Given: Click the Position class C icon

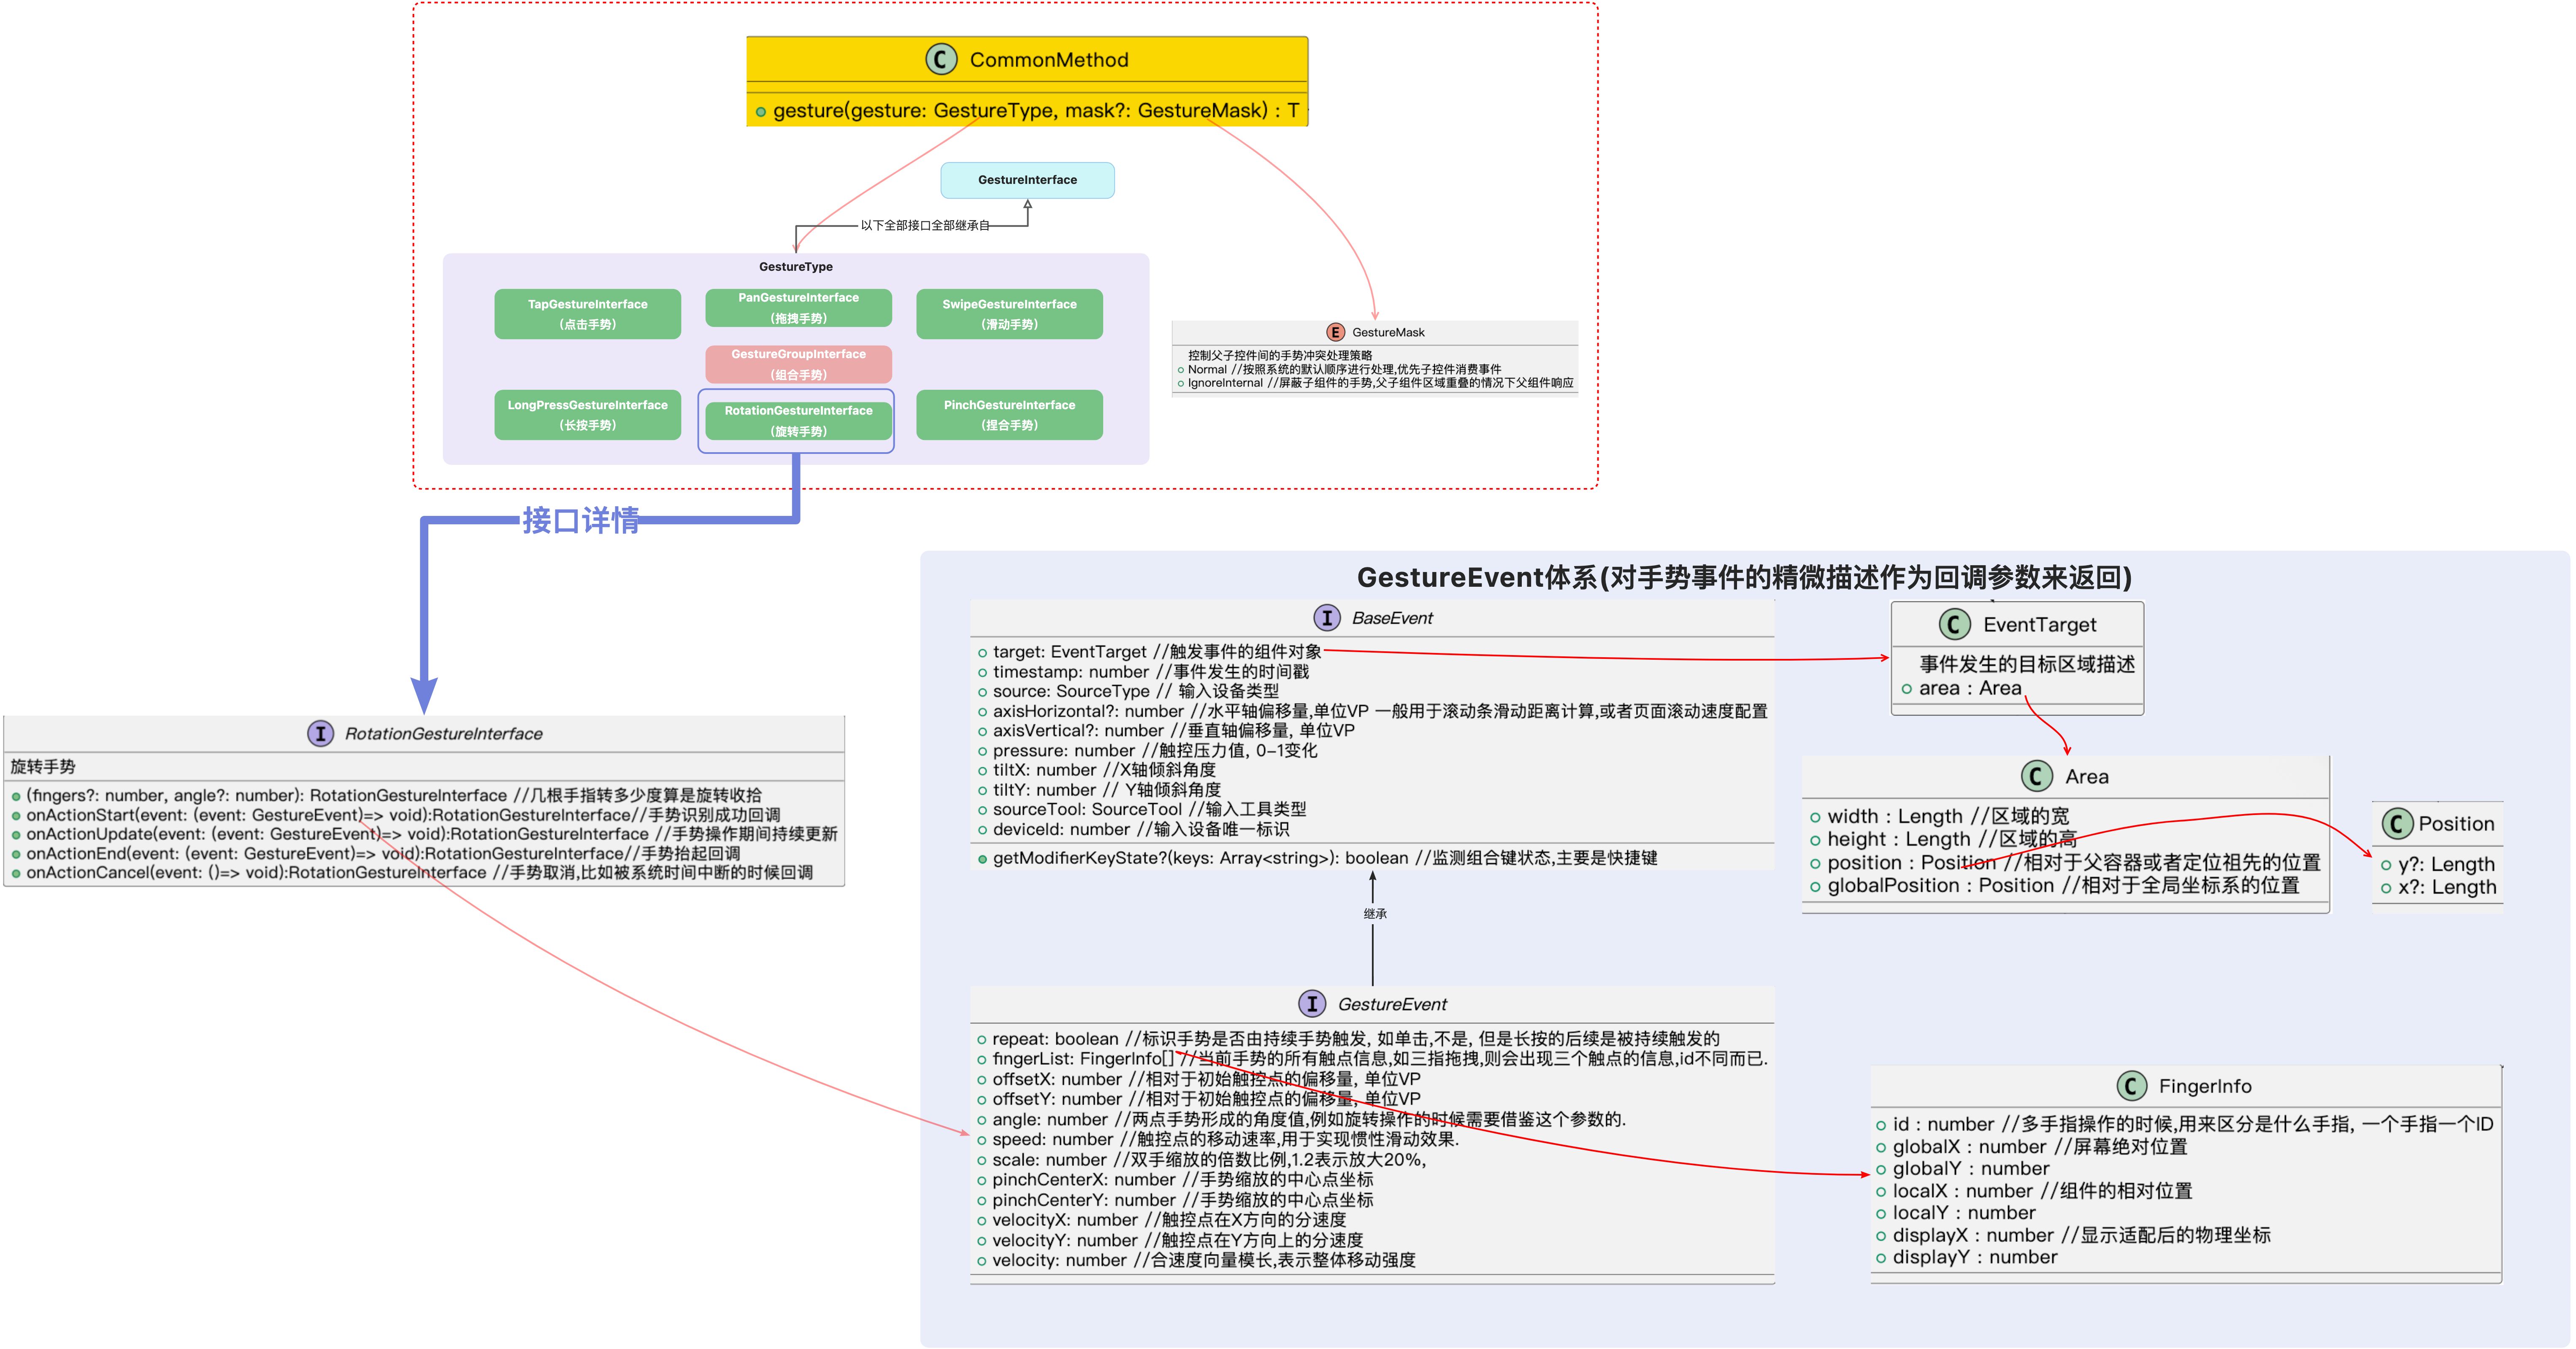Looking at the screenshot, I should [x=2397, y=823].
